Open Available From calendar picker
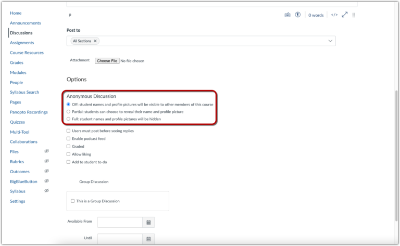The image size is (400, 246). click(148, 222)
